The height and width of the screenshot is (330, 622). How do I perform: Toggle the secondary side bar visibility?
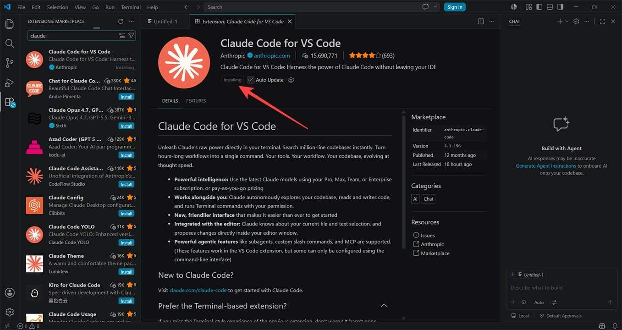coord(560,7)
